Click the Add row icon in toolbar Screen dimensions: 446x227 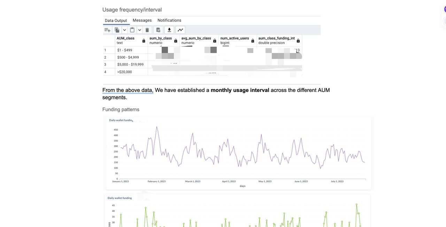click(107, 30)
